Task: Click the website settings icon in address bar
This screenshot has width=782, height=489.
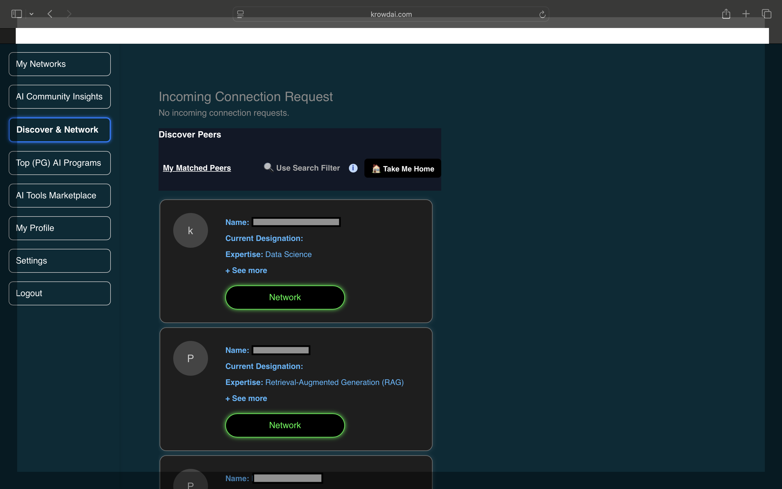Action: point(240,14)
